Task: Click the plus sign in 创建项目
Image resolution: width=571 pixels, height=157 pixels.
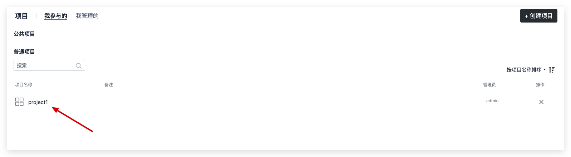Action: [x=526, y=16]
